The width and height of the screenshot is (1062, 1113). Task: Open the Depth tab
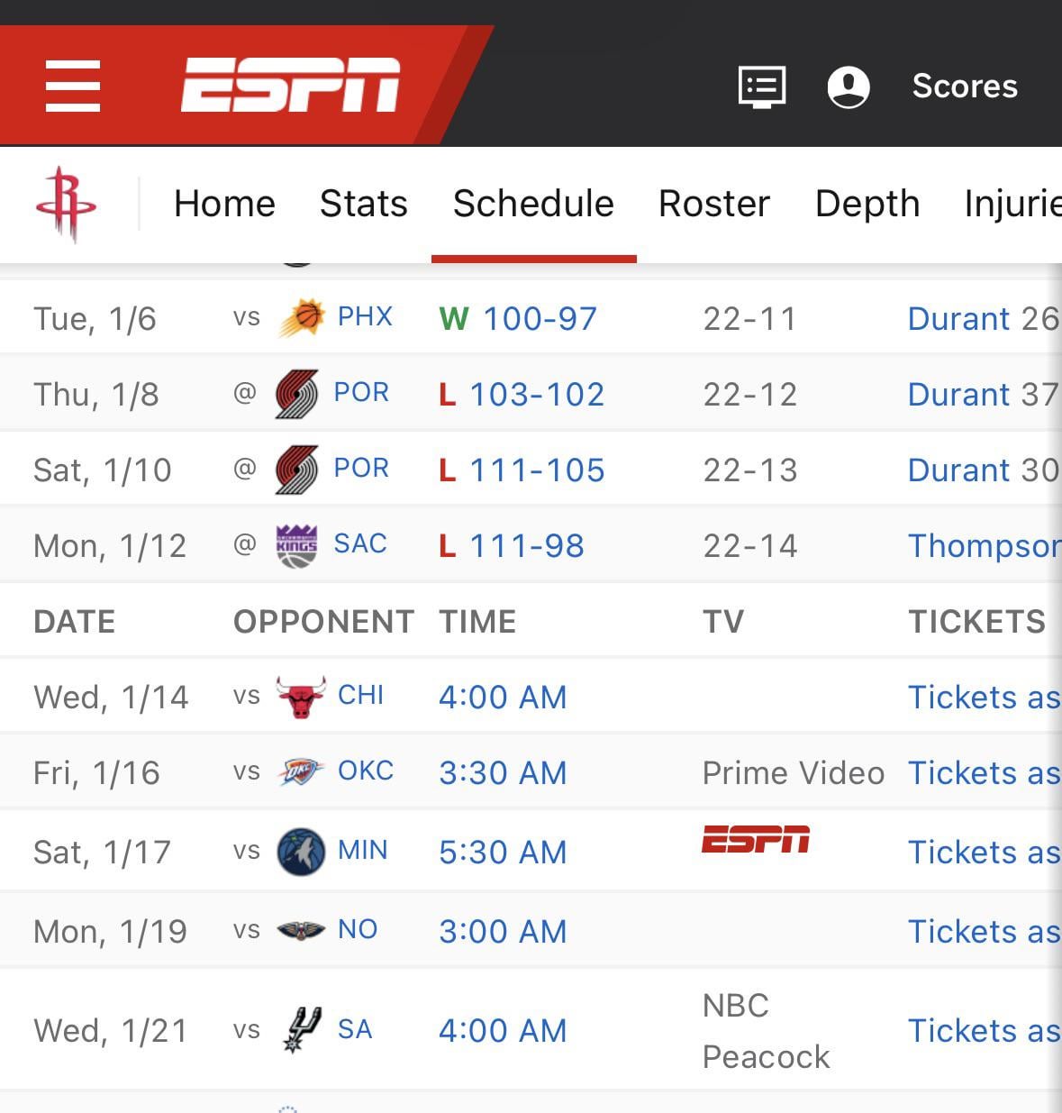867,204
